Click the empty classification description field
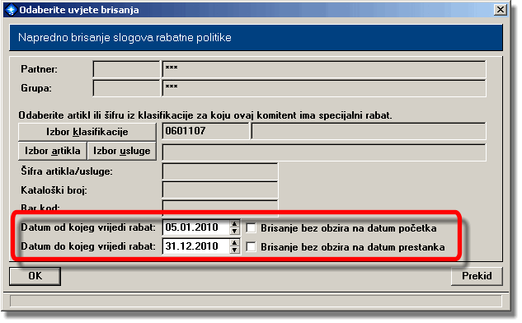 [x=369, y=131]
